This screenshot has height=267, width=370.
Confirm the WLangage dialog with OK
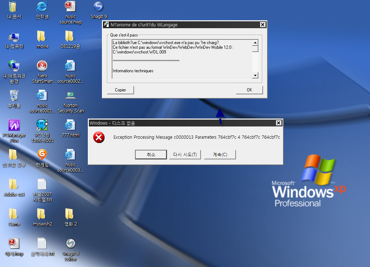249,90
